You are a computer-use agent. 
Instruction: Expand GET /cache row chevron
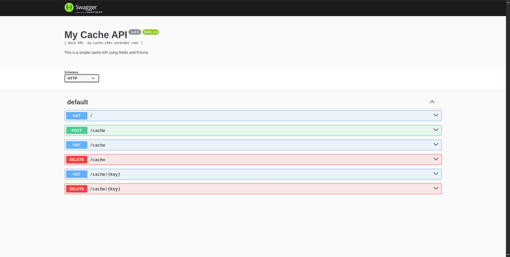pyautogui.click(x=435, y=145)
